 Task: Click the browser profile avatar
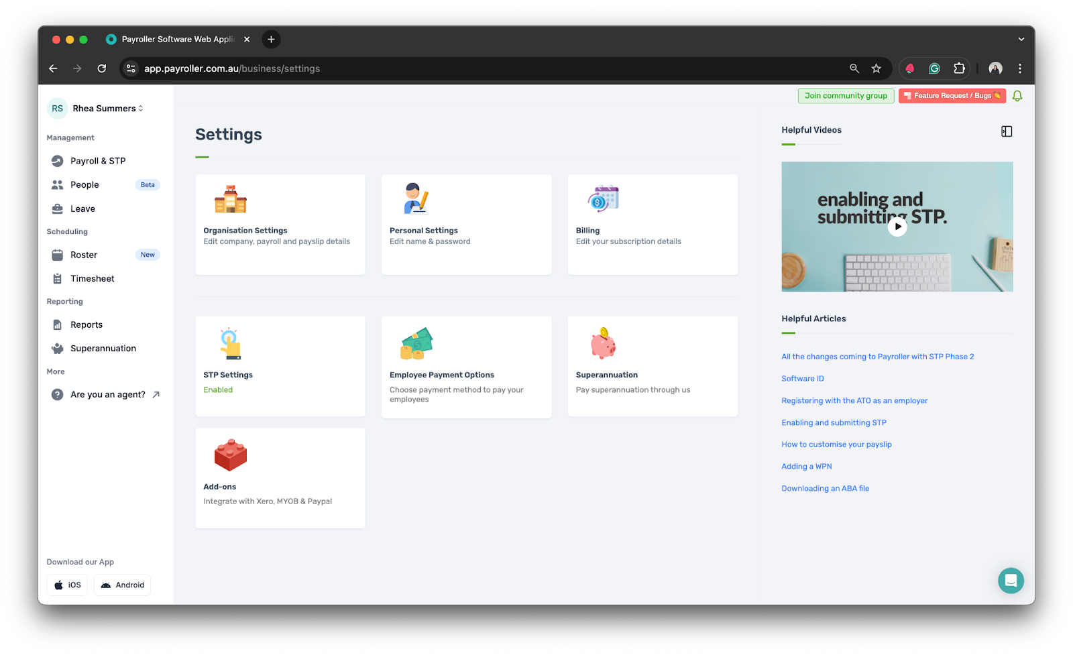click(995, 68)
